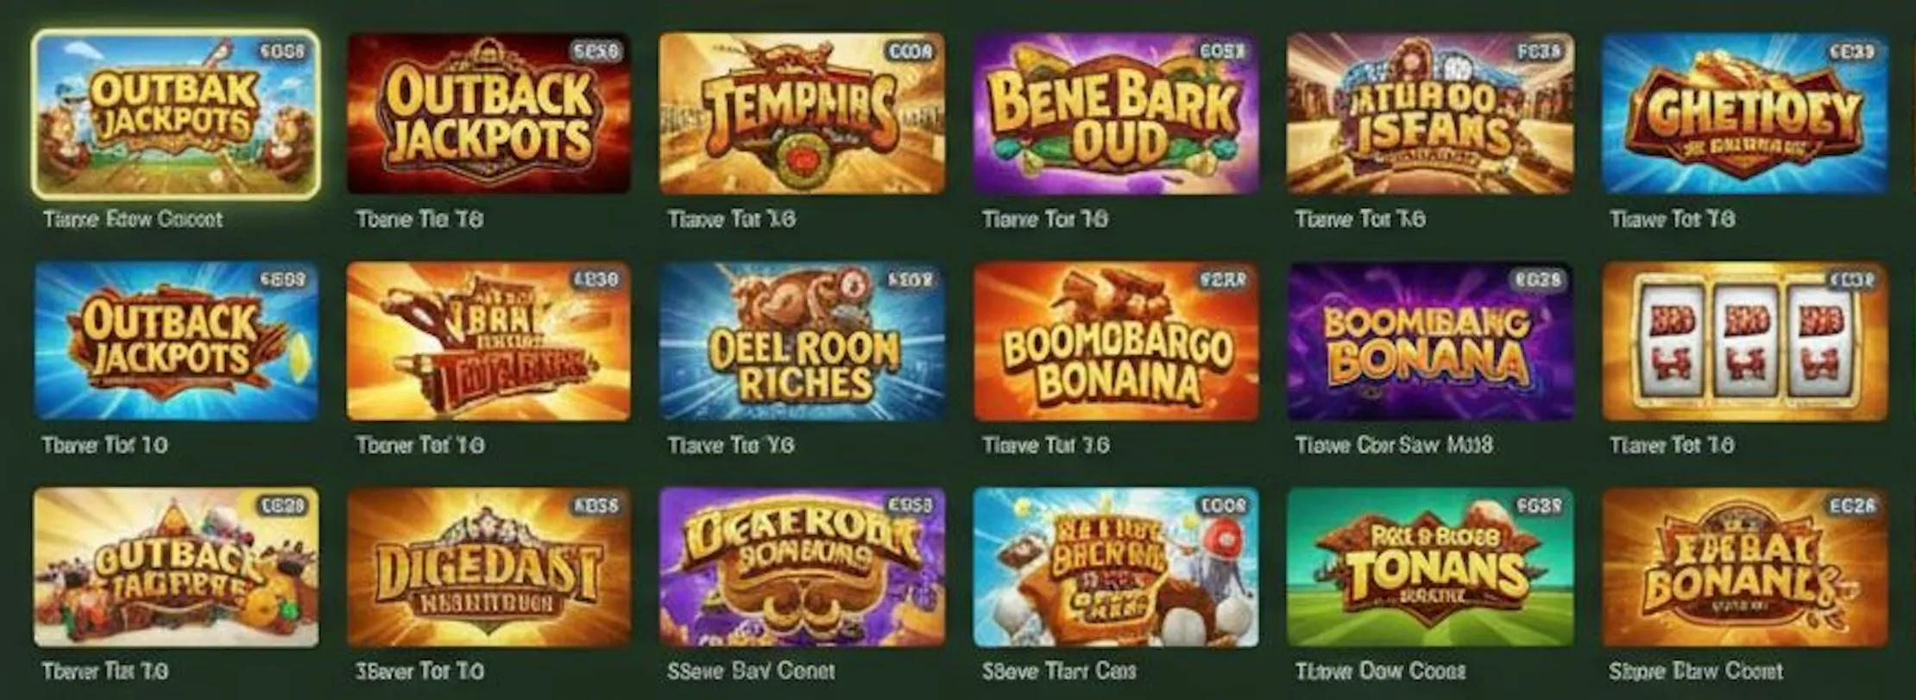Image resolution: width=1916 pixels, height=700 pixels.
Task: Click the "Ssene Bav Conet" caption
Action: pyautogui.click(x=751, y=671)
